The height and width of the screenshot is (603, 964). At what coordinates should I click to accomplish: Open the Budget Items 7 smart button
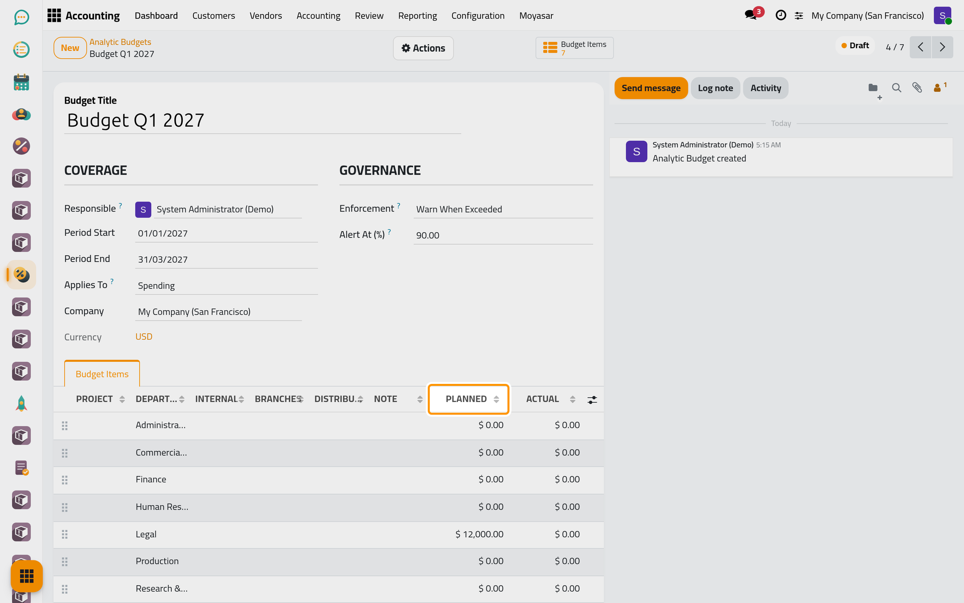574,48
